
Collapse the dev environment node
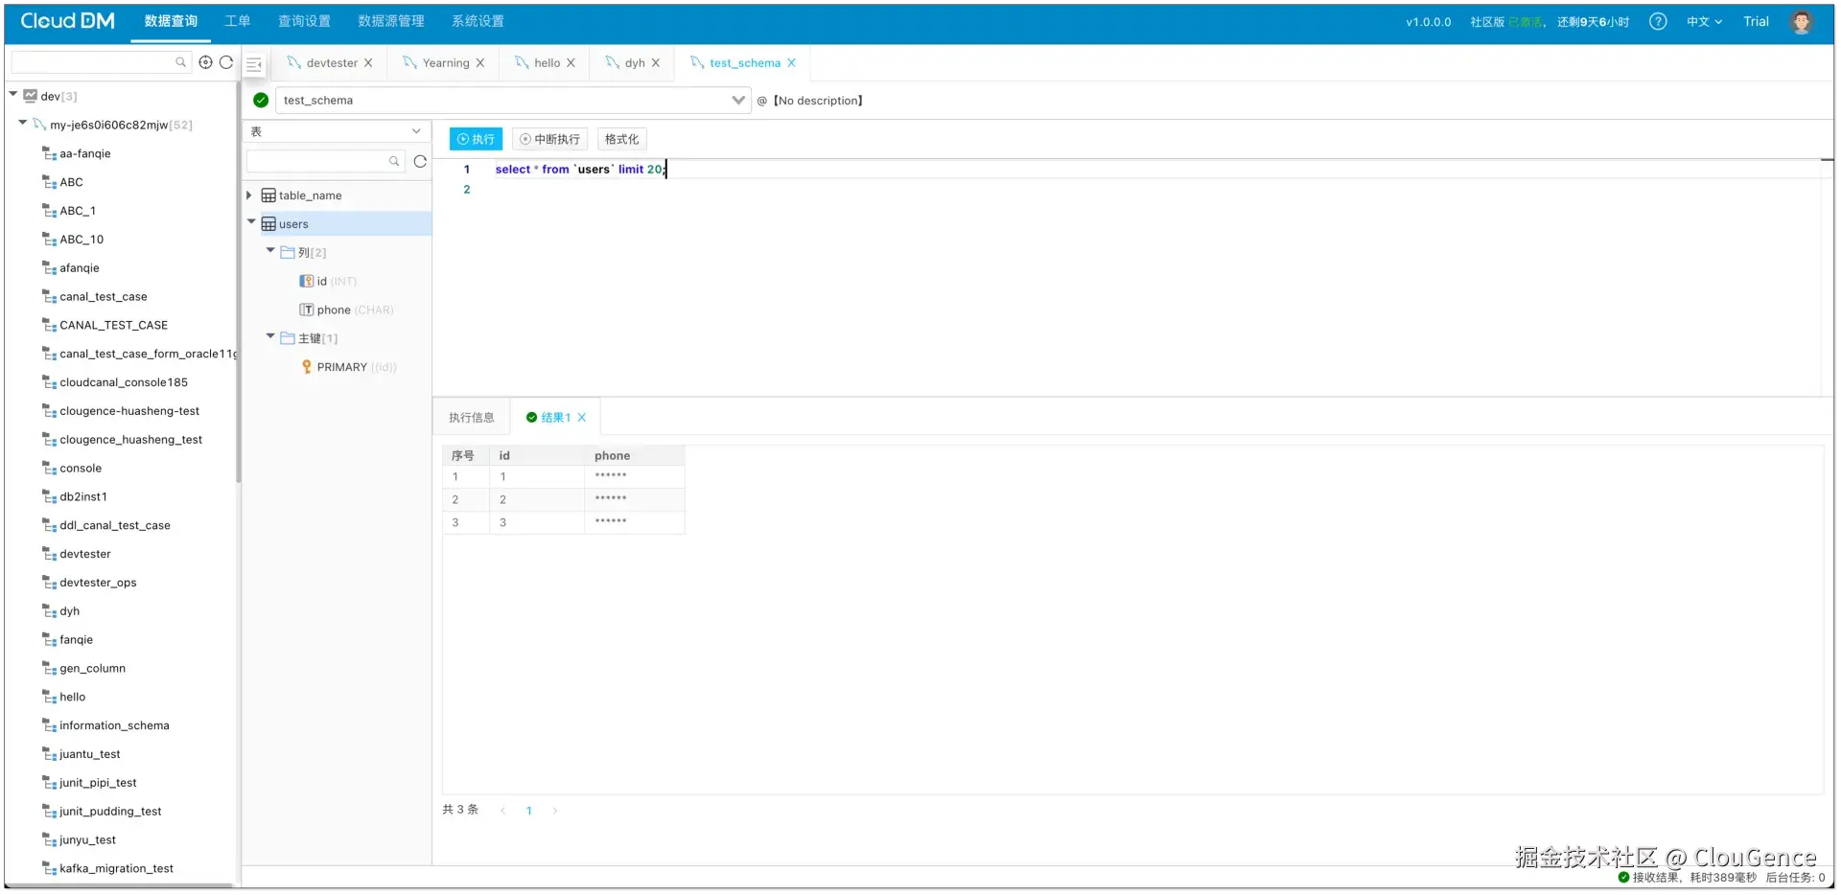pos(13,95)
